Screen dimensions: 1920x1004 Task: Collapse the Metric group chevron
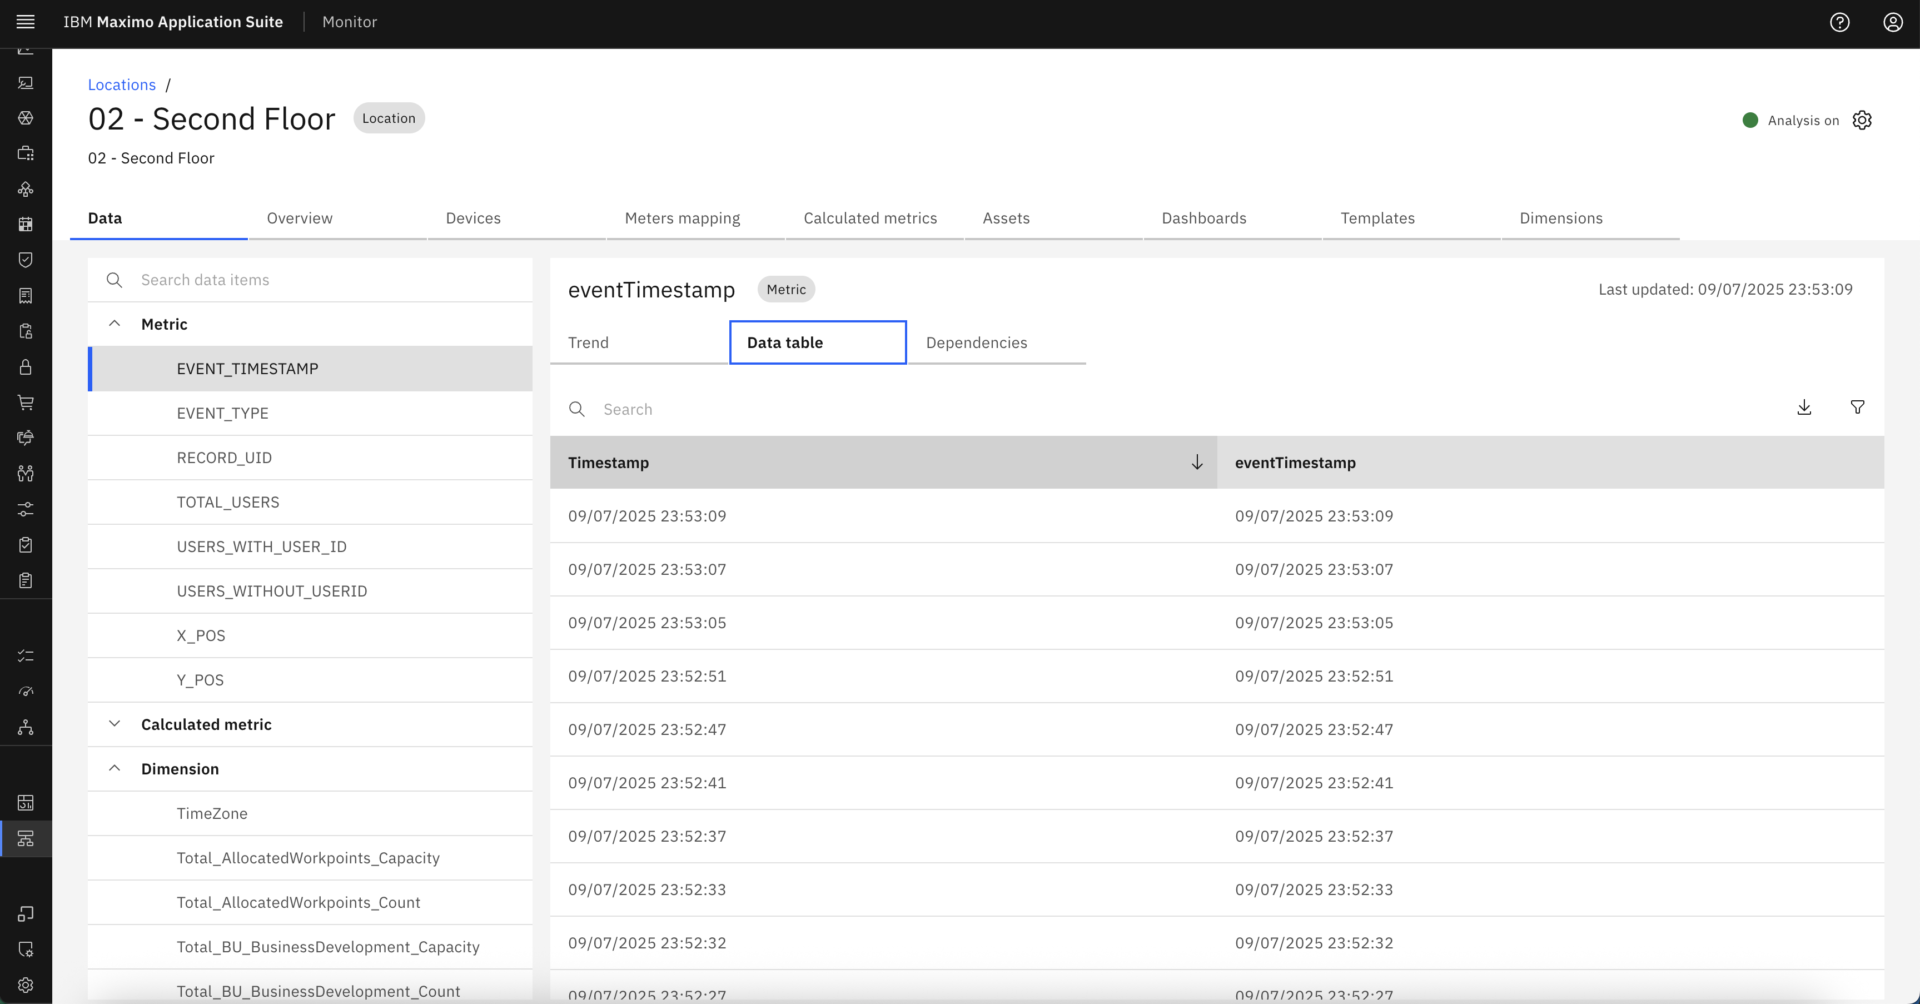tap(114, 324)
